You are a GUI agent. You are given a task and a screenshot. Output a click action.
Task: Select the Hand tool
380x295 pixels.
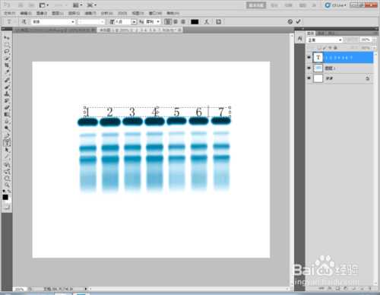tap(7, 179)
